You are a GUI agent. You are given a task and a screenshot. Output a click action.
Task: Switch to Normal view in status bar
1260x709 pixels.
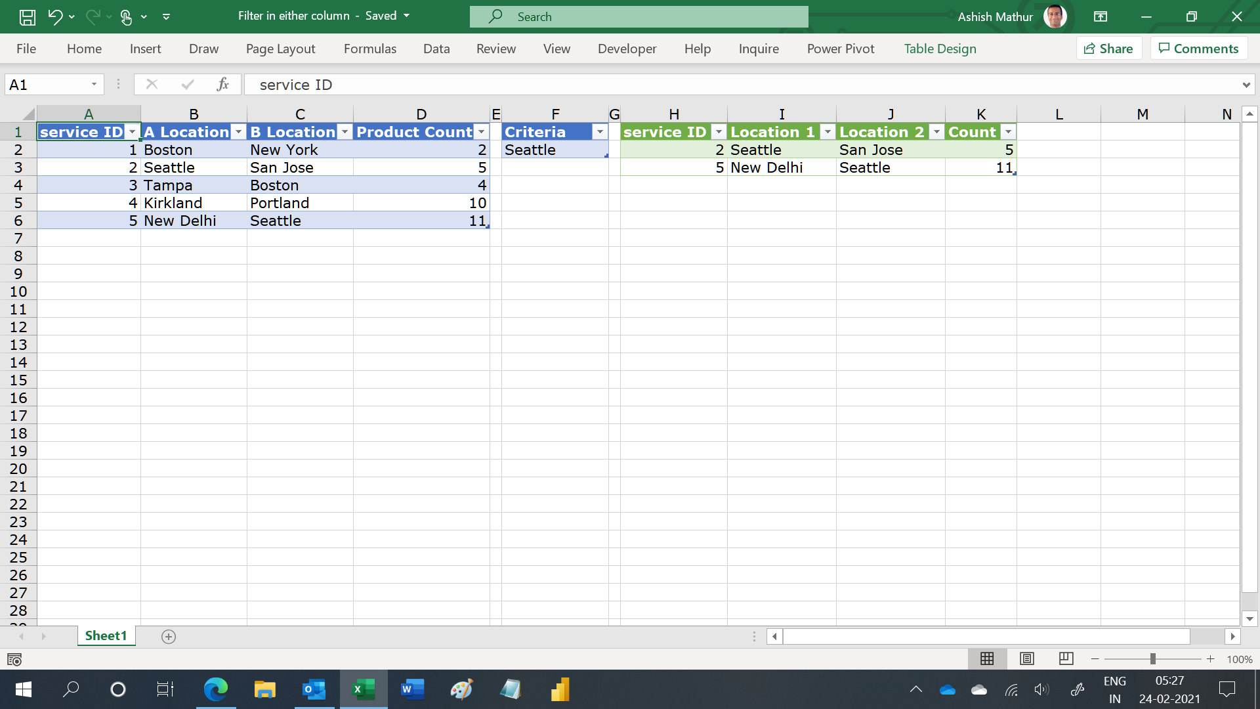(987, 658)
